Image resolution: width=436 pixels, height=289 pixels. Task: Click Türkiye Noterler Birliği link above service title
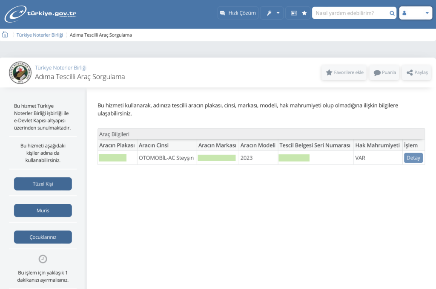60,68
